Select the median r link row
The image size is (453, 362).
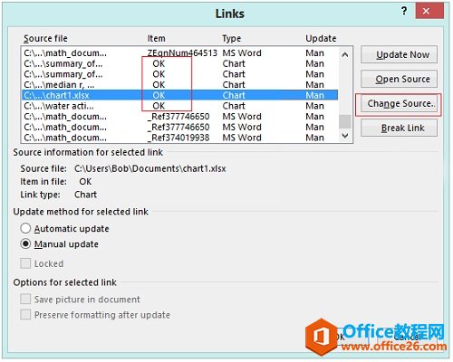click(180, 85)
